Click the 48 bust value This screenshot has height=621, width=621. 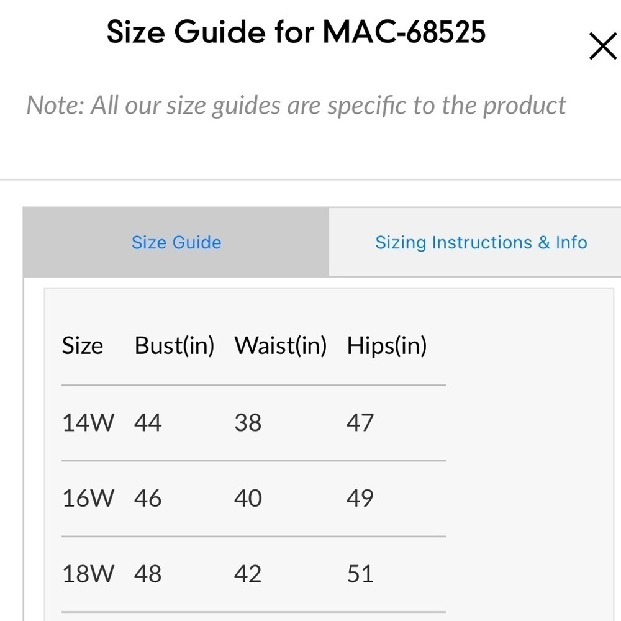(148, 574)
